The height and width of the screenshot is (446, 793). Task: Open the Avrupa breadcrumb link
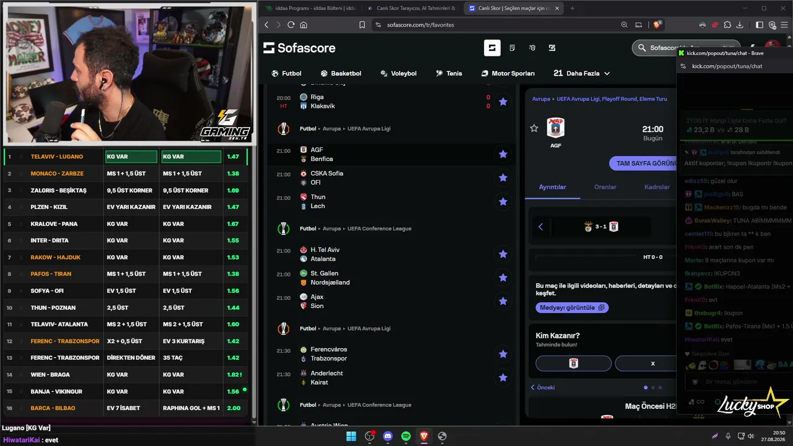pos(541,99)
